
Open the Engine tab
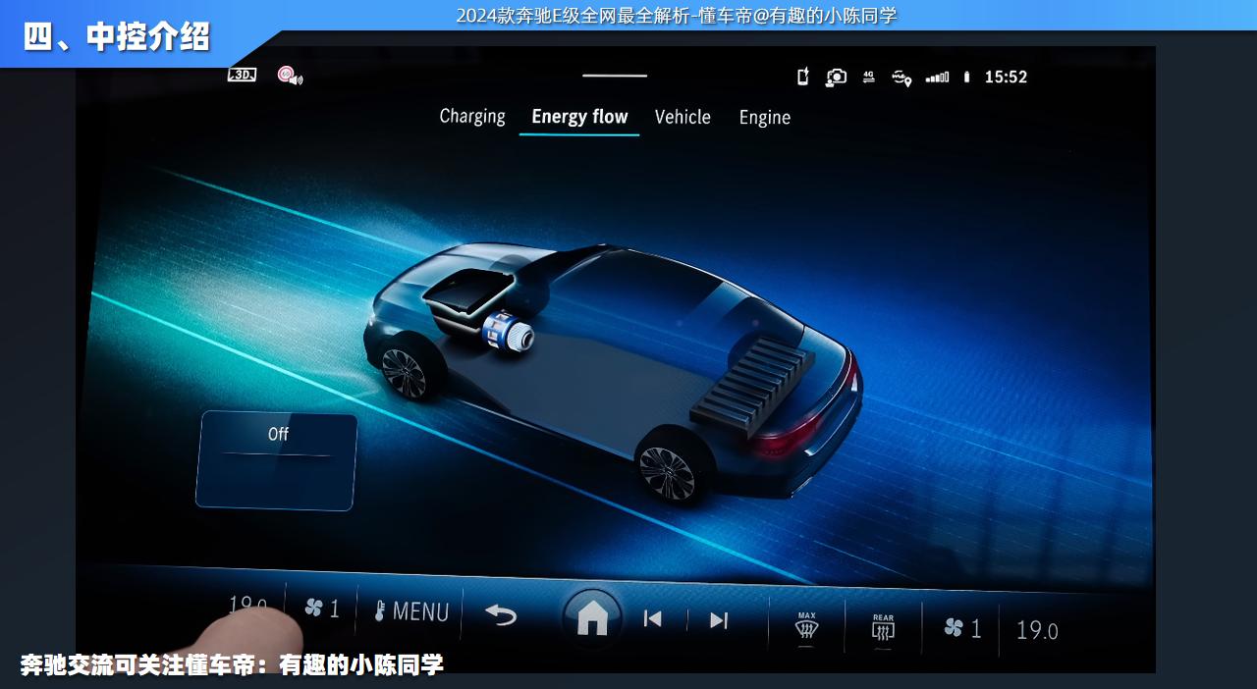pyautogui.click(x=764, y=118)
